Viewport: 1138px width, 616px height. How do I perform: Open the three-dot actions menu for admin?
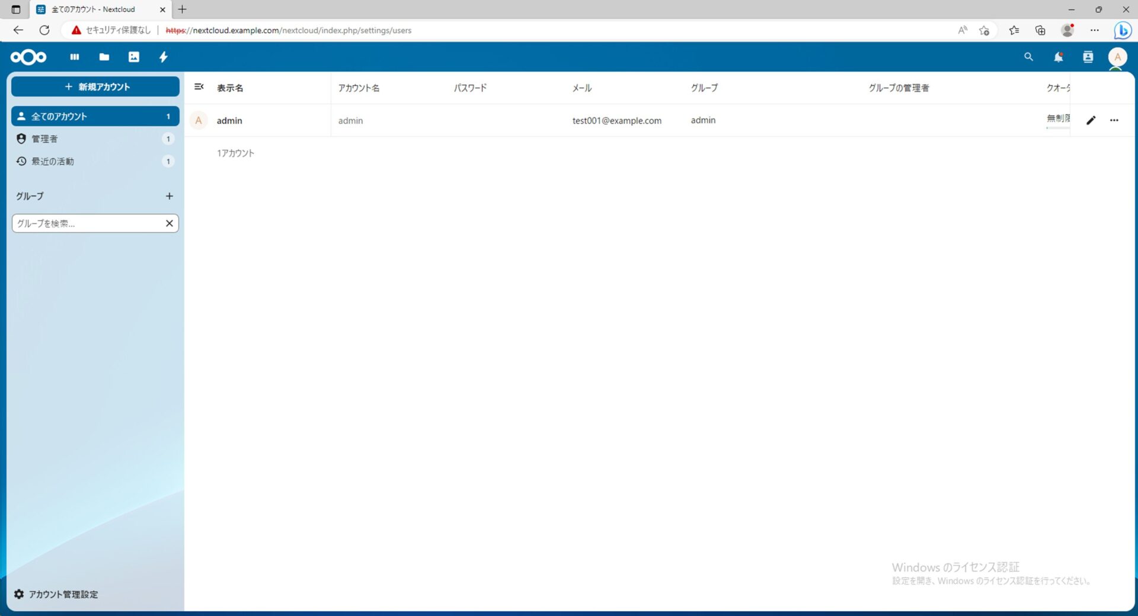point(1114,120)
